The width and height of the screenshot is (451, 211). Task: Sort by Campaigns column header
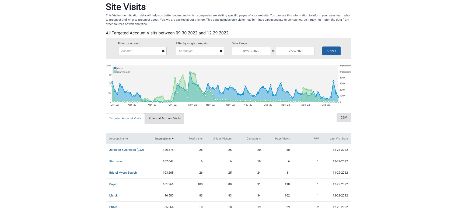254,139
